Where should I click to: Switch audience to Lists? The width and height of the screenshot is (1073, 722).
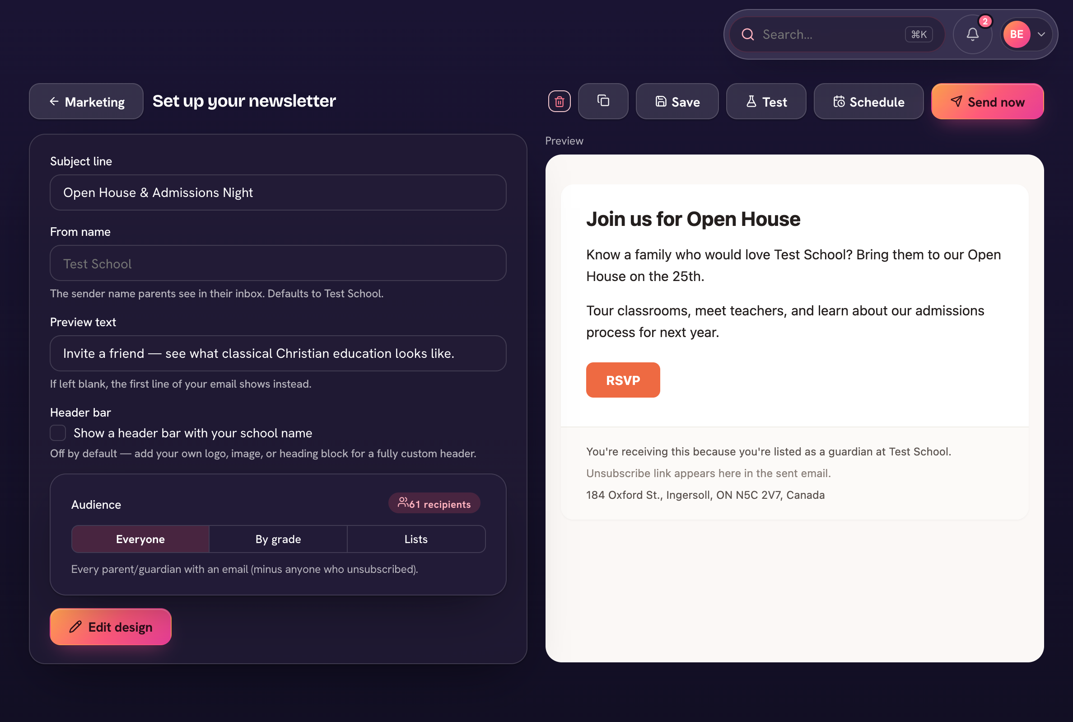click(x=416, y=539)
